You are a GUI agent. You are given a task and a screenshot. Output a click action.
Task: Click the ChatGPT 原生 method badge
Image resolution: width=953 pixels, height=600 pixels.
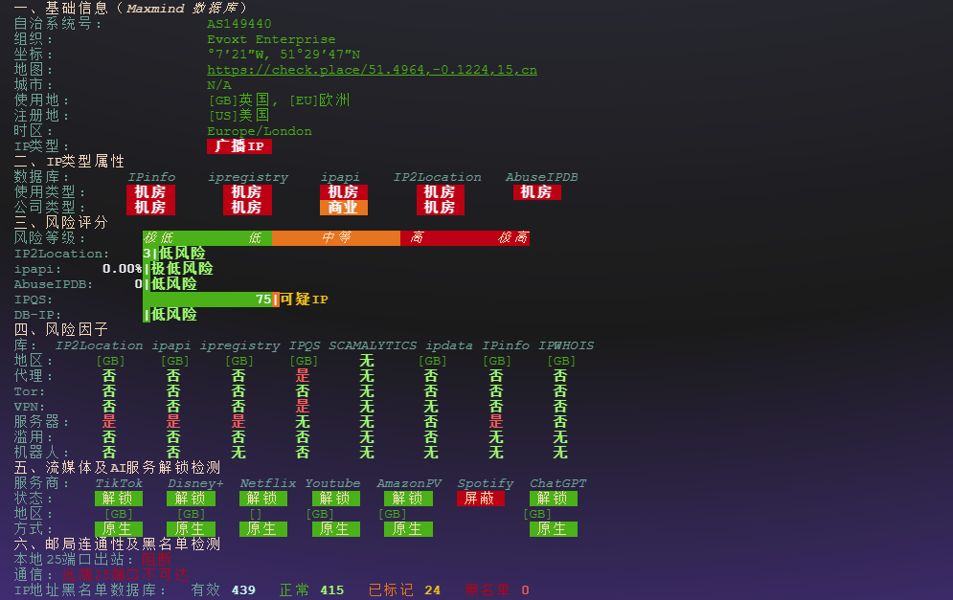pos(553,529)
